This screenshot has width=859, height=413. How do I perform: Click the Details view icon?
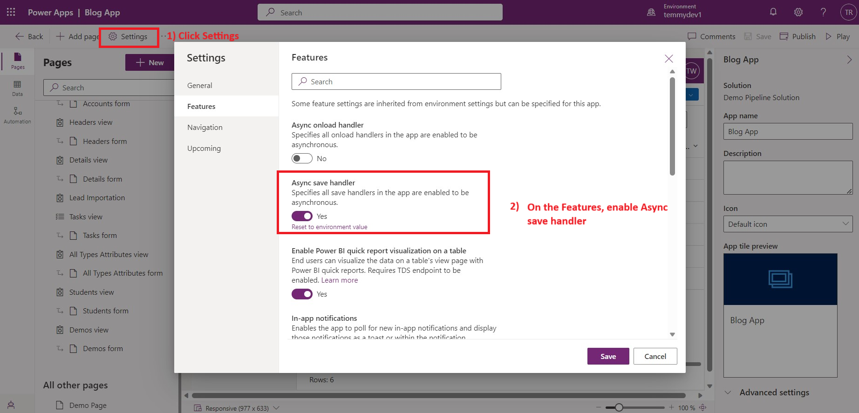click(x=60, y=160)
